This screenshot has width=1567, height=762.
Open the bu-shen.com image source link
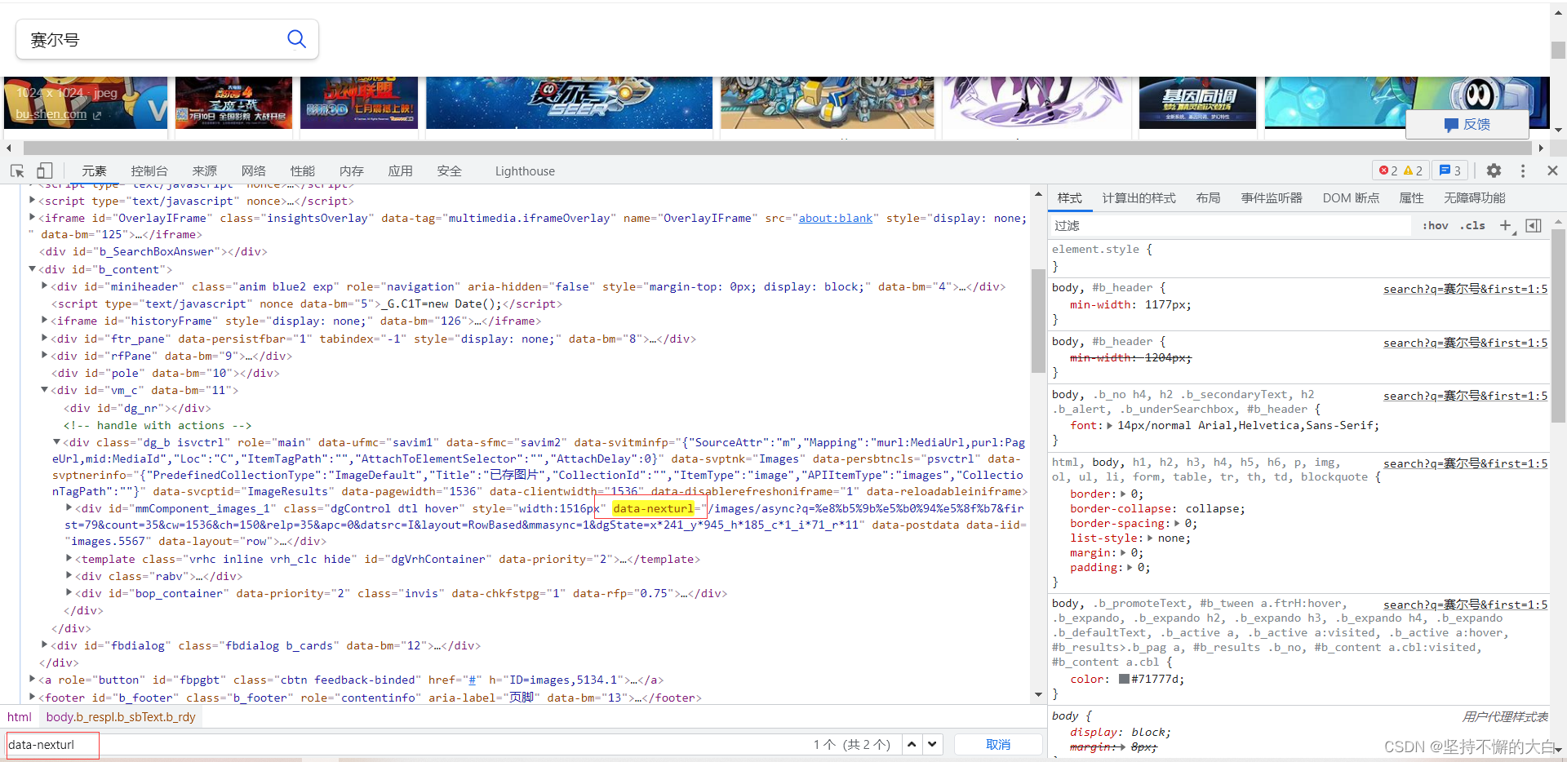(51, 114)
